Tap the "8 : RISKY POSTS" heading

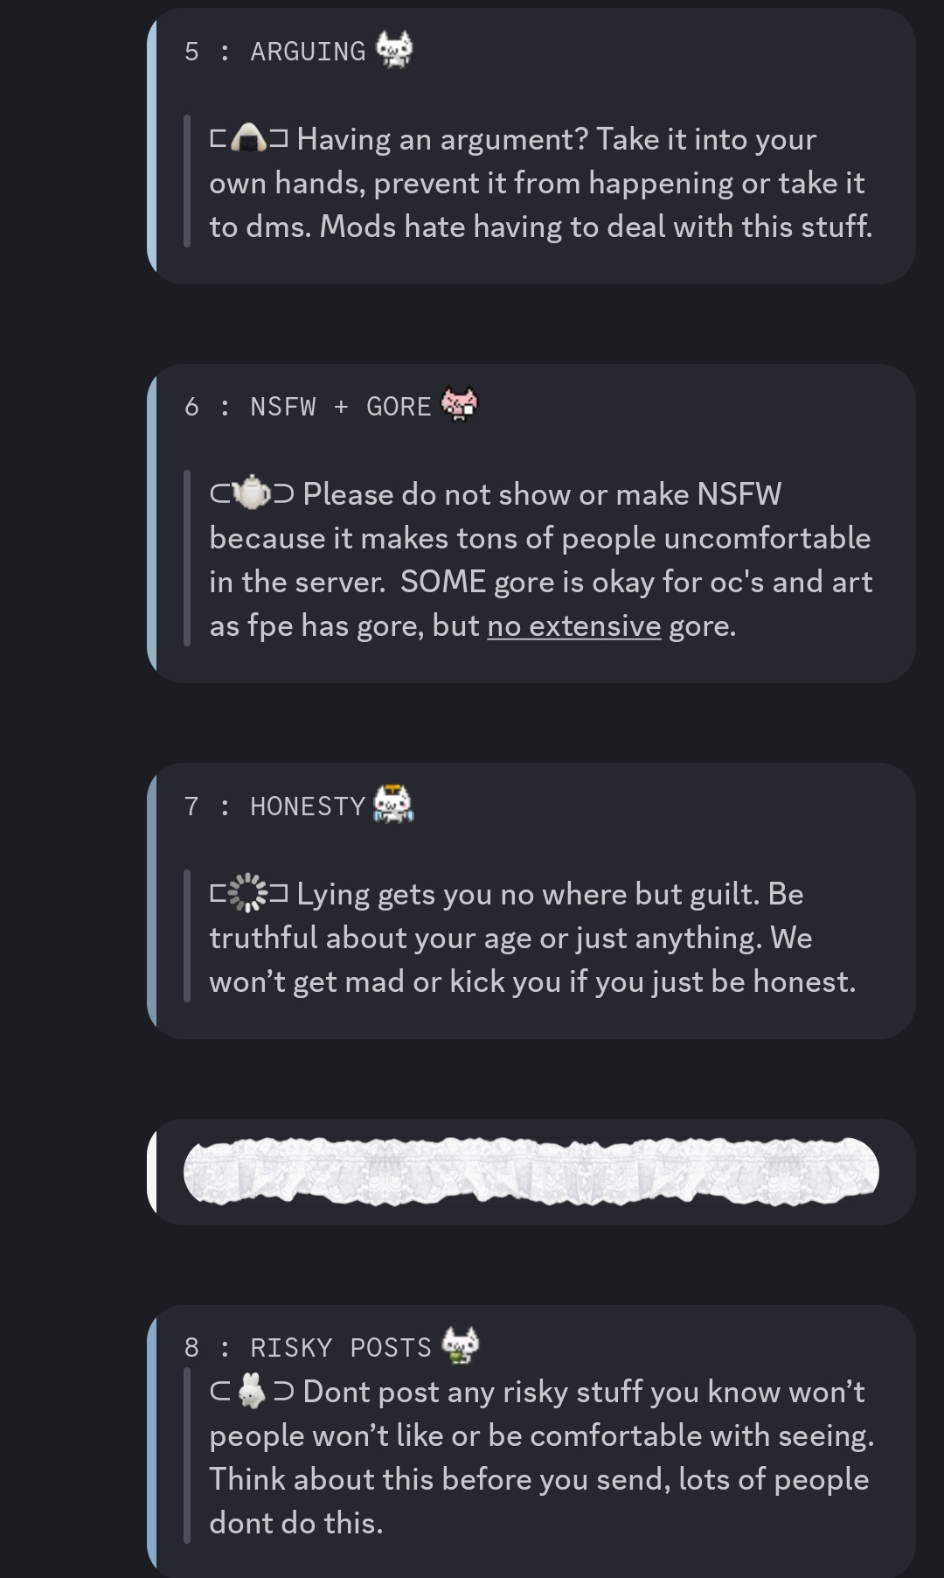tap(308, 1348)
